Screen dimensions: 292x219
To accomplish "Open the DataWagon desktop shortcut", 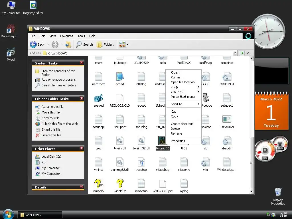I will [x=11, y=31].
